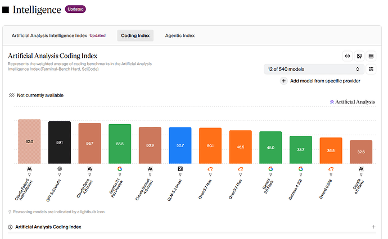
Task: Click Anthropic logo under Claude 4.5 Haiku bar
Action: (361, 169)
